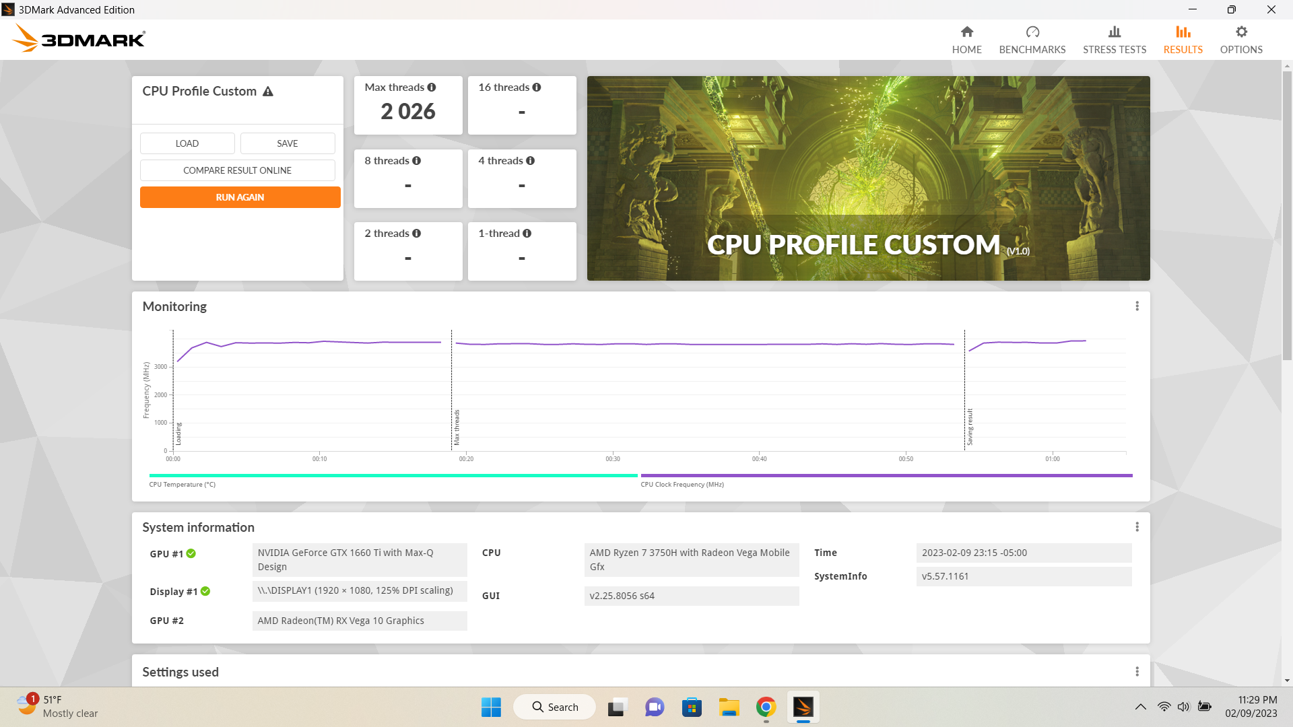Click the Time value 2023-02-09 23:15

point(1024,553)
